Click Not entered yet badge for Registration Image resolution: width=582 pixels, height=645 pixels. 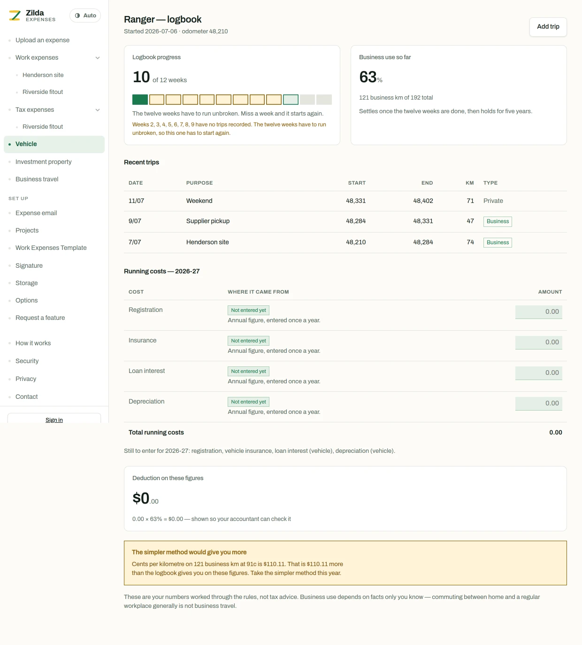(248, 311)
